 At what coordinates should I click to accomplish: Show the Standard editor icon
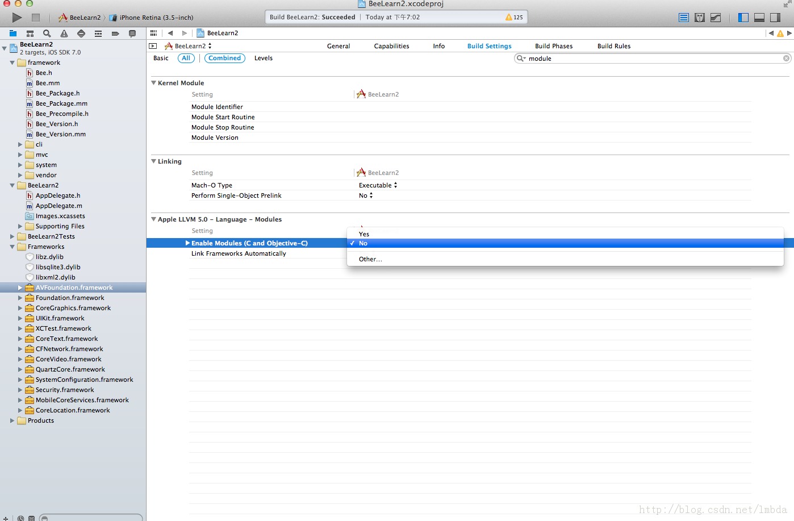(684, 18)
